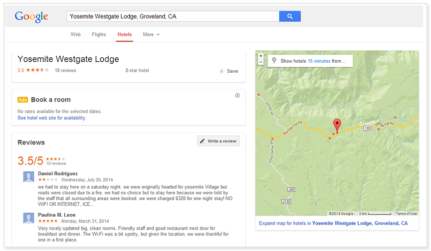Viewport: 431px width, 251px height.
Task: Open the 18 reviews link under hotel name
Action: 65,71
